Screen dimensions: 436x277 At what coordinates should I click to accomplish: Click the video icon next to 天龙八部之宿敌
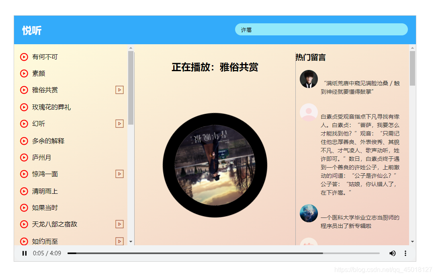[119, 224]
